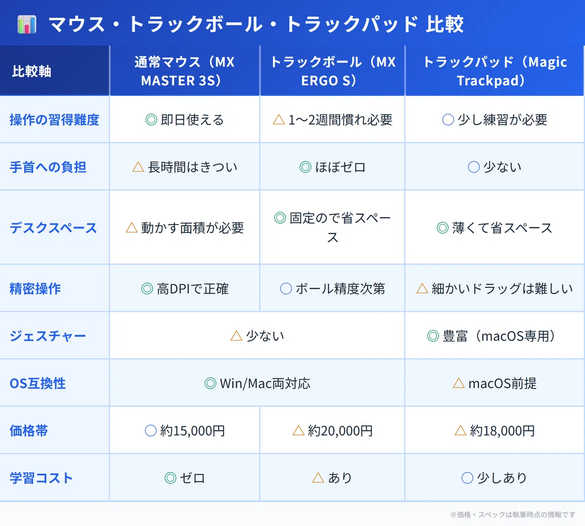Click double-circle icon beside 即日使える
Image resolution: width=585 pixels, height=526 pixels.
point(152,120)
